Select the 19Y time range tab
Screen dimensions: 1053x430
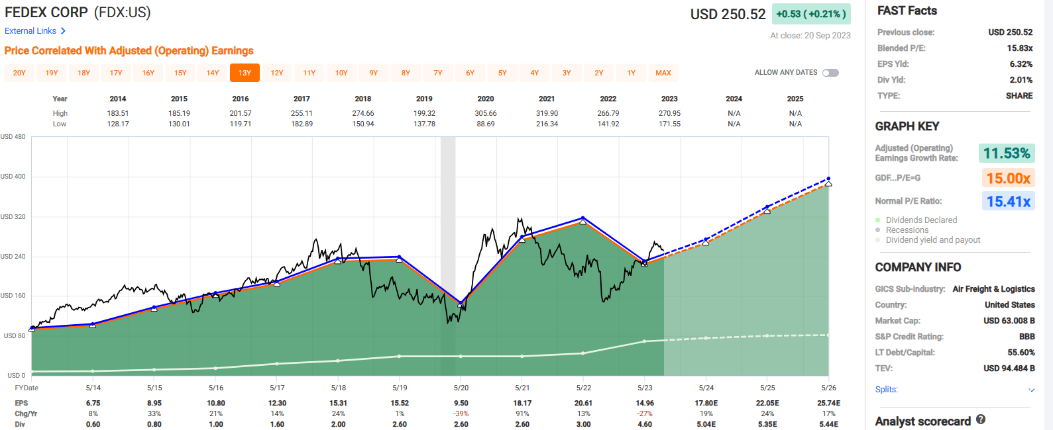point(52,73)
